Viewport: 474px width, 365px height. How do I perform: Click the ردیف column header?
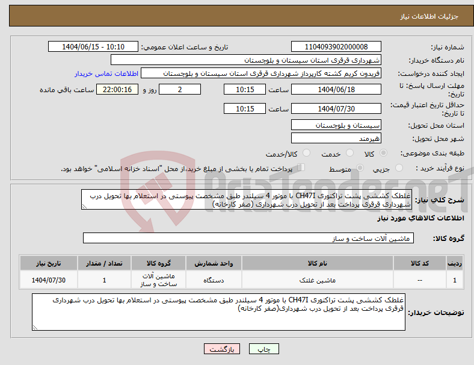click(454, 263)
